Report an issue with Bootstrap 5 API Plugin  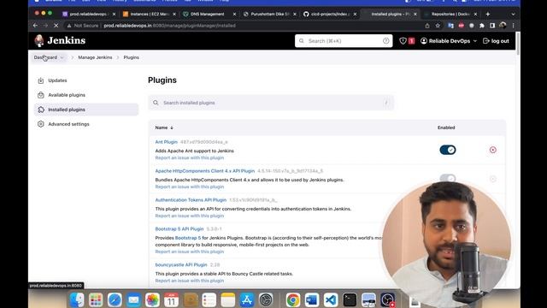pos(190,252)
